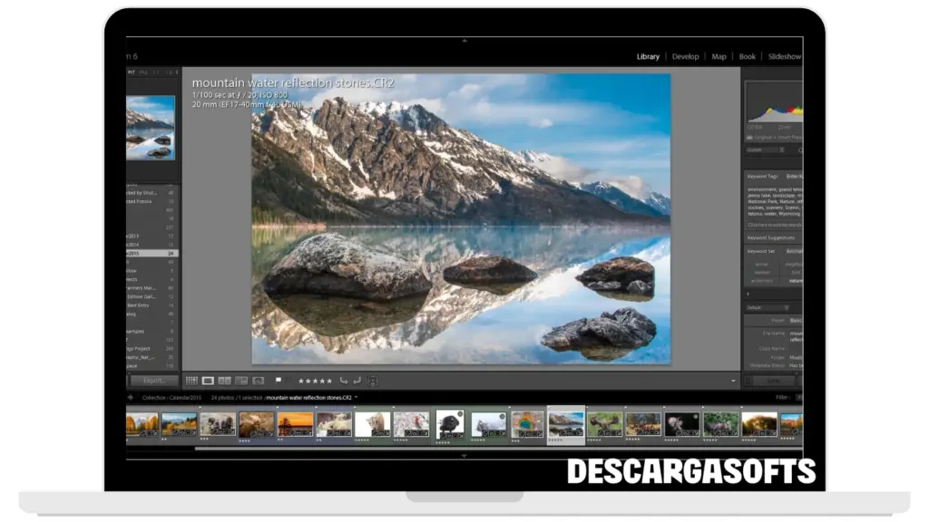The width and height of the screenshot is (929, 522).
Task: Open toolbar content dropdown arrow
Action: (733, 382)
